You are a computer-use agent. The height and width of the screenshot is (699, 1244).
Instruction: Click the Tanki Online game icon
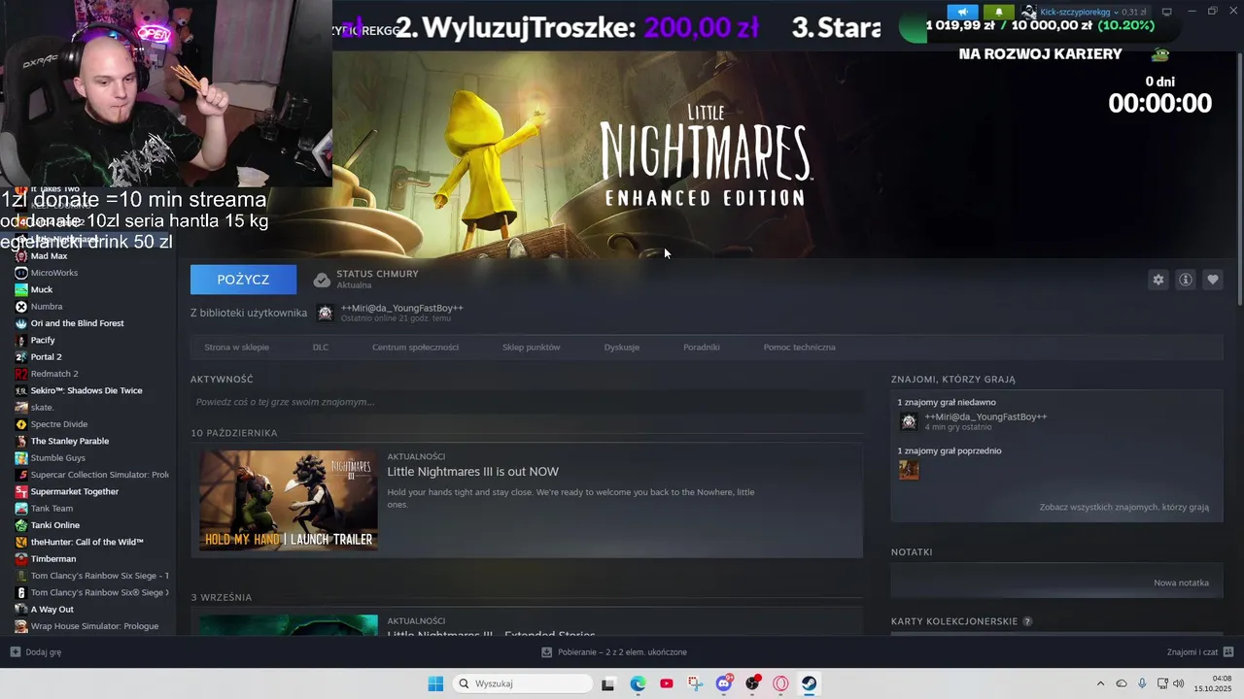pos(21,525)
